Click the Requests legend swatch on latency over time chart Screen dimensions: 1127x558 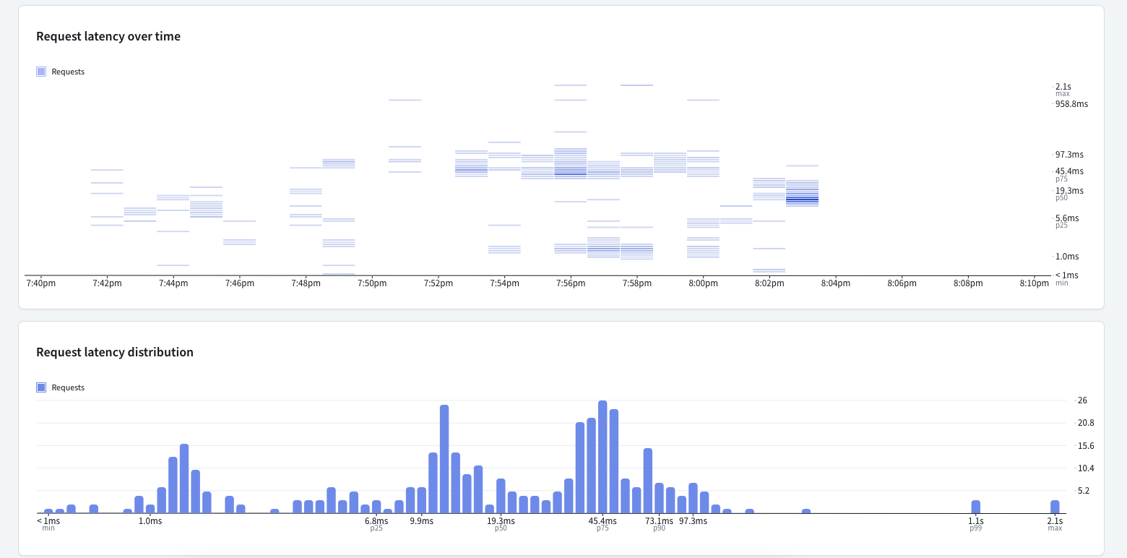[40, 72]
